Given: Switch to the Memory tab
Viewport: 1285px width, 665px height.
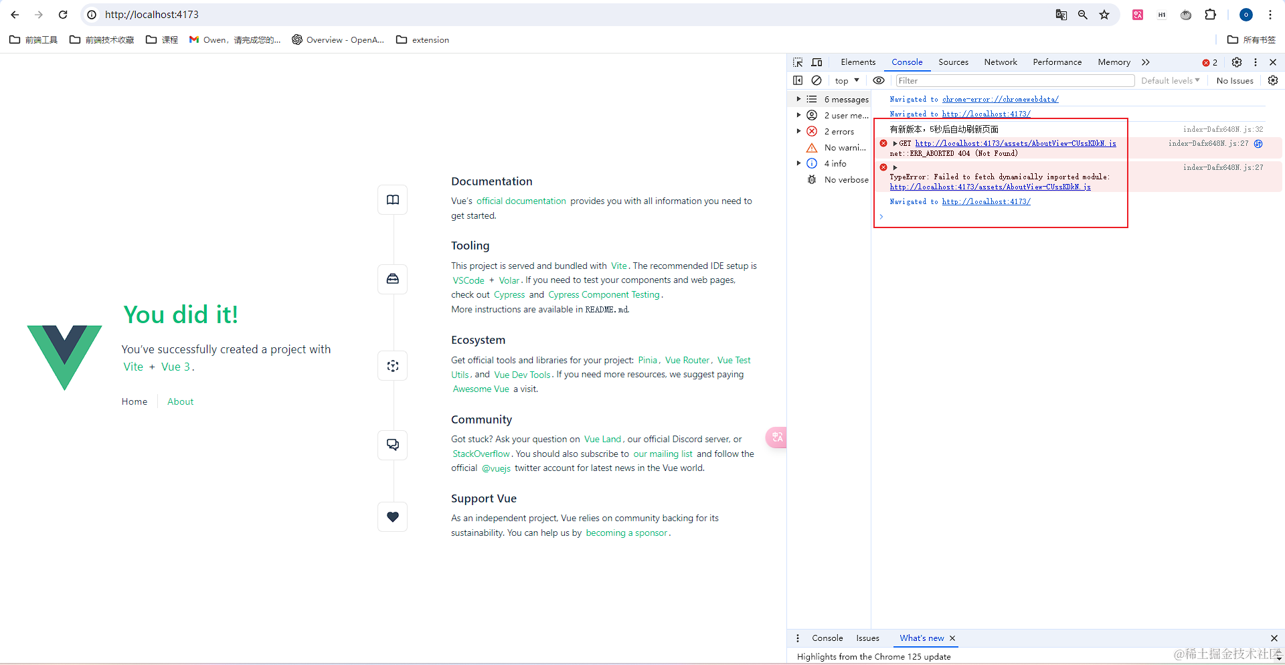Looking at the screenshot, I should pos(1114,62).
